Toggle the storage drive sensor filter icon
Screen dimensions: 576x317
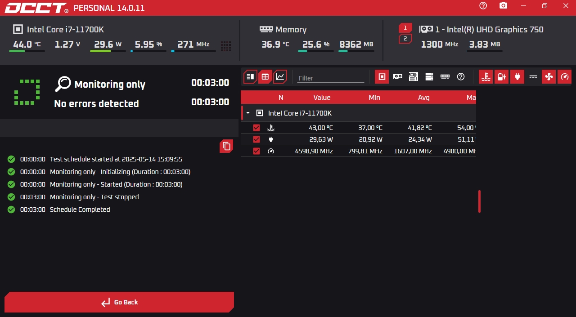coord(429,77)
